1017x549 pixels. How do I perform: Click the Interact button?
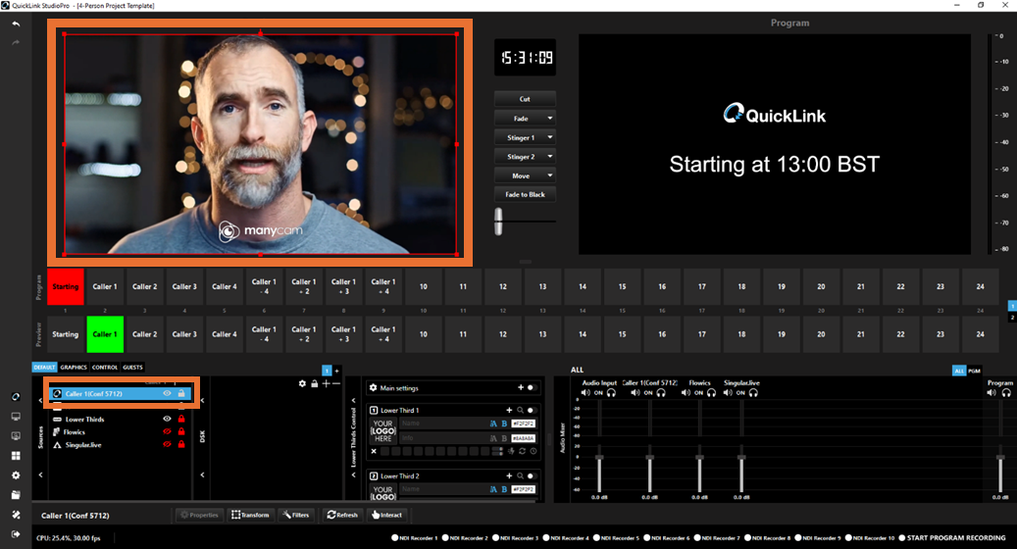coord(386,515)
